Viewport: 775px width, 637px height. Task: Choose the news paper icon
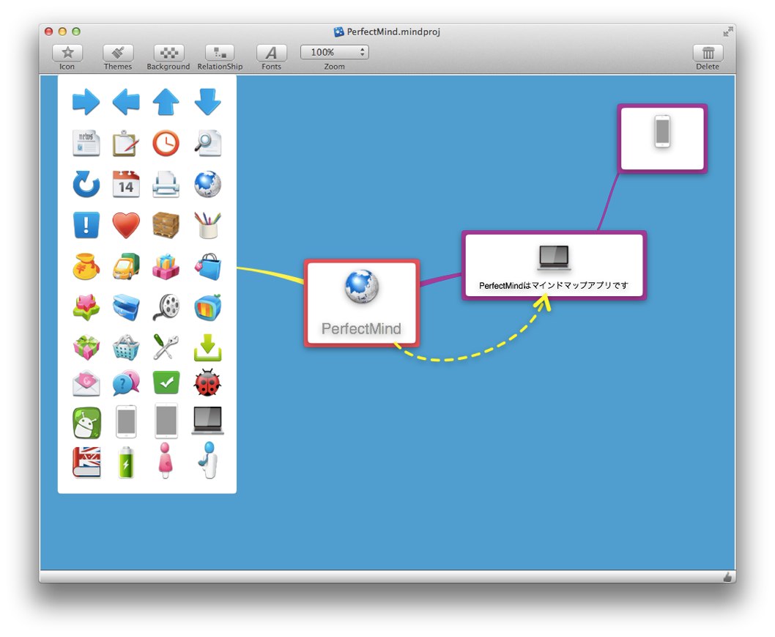(x=86, y=144)
